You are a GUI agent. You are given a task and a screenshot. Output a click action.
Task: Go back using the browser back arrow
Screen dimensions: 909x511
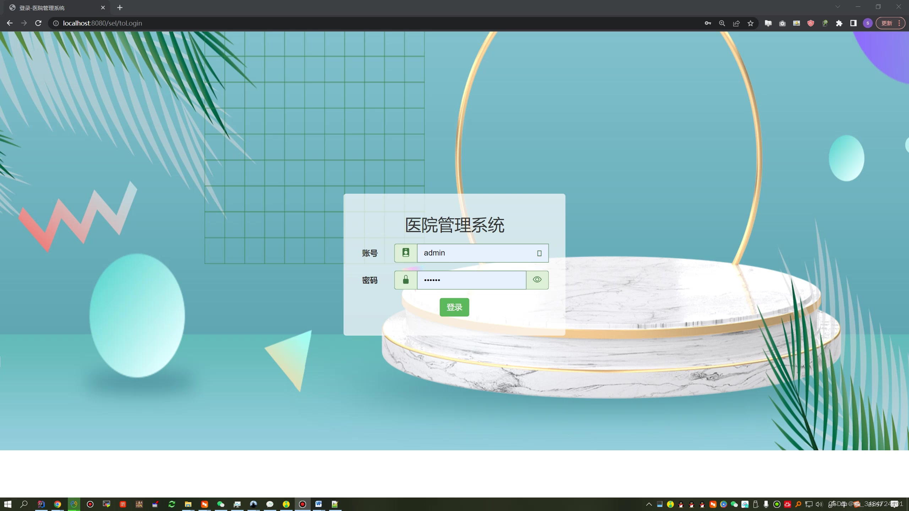click(10, 23)
